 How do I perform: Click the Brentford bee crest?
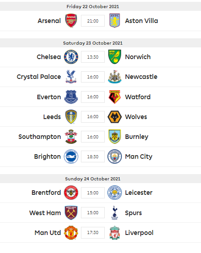click(x=71, y=193)
